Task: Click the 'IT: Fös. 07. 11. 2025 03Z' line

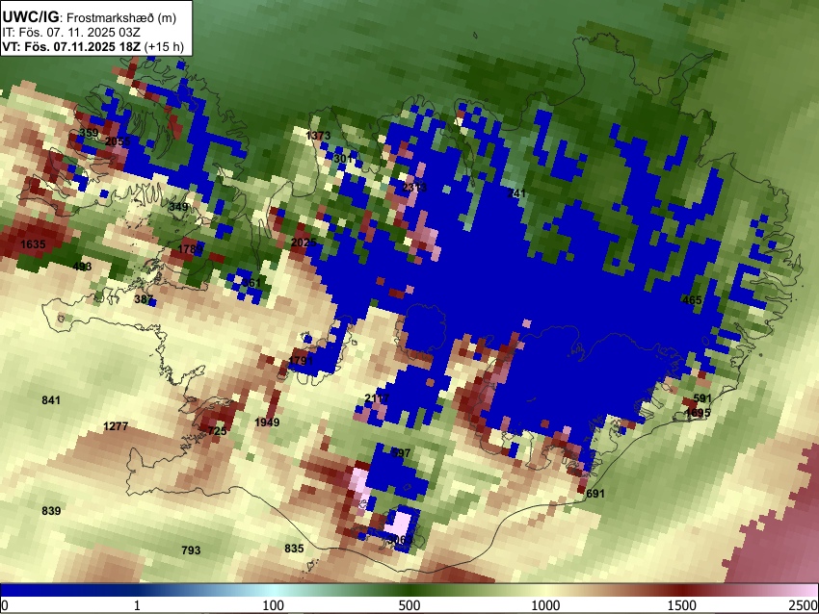Action: pyautogui.click(x=71, y=33)
